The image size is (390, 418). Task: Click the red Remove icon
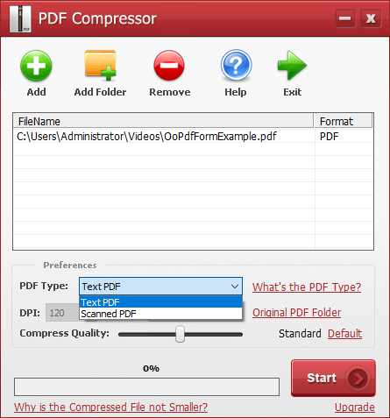click(169, 66)
